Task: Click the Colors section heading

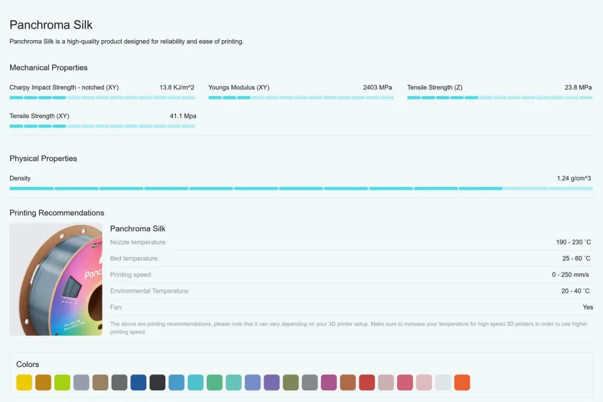Action: click(x=28, y=364)
